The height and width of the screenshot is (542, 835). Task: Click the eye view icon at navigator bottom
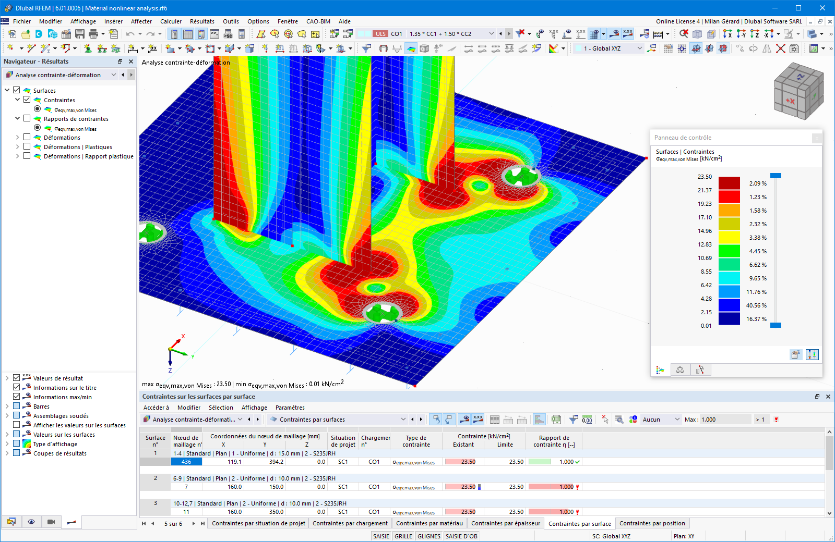(31, 522)
